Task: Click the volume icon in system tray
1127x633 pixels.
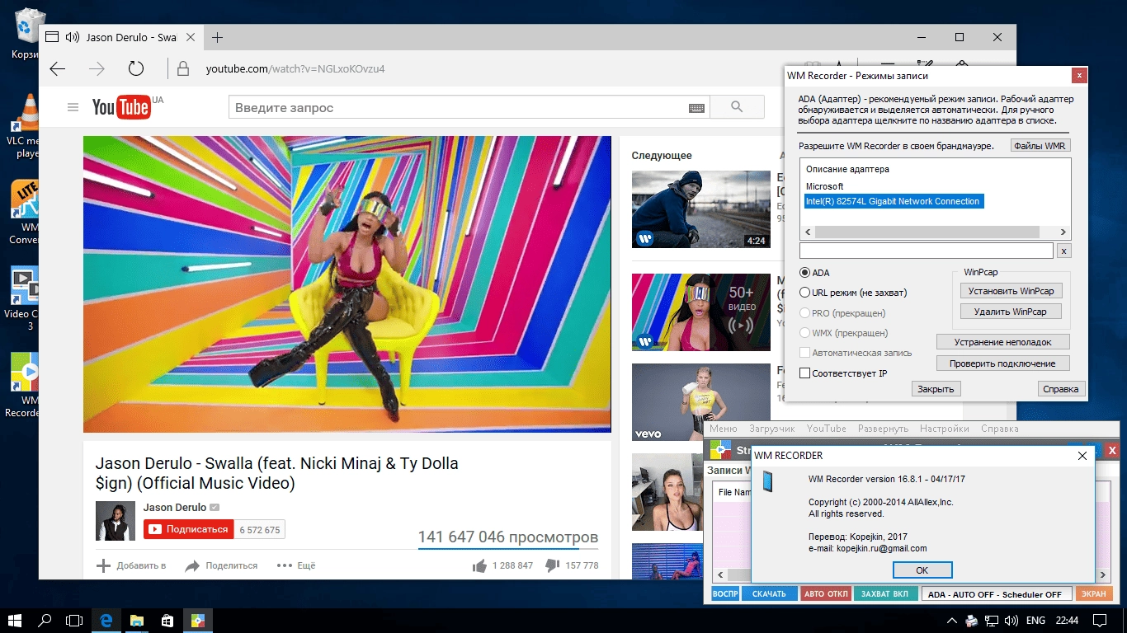Action: (1011, 621)
